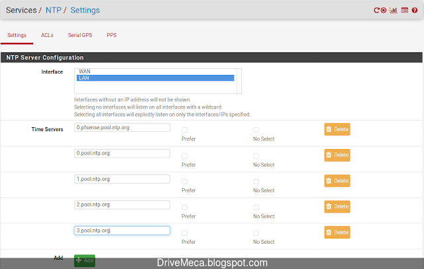
Task: Focus the 2.pool.ntp.org server field
Action: click(x=122, y=205)
